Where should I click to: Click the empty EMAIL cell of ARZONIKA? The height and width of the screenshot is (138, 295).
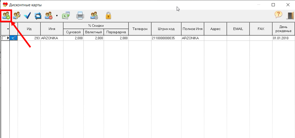[238, 38]
